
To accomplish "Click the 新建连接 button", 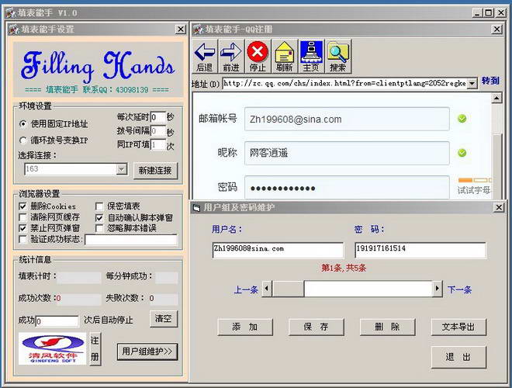I will (x=155, y=171).
